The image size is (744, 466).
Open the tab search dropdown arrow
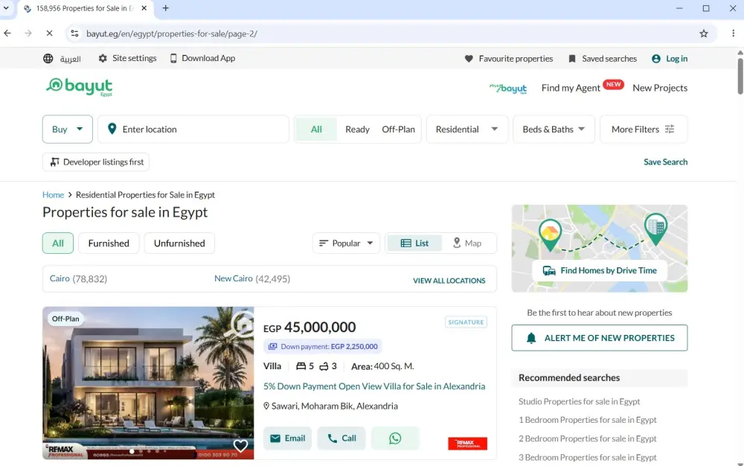[x=6, y=8]
